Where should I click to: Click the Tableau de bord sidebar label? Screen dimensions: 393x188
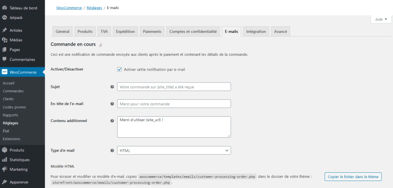[x=23, y=8]
